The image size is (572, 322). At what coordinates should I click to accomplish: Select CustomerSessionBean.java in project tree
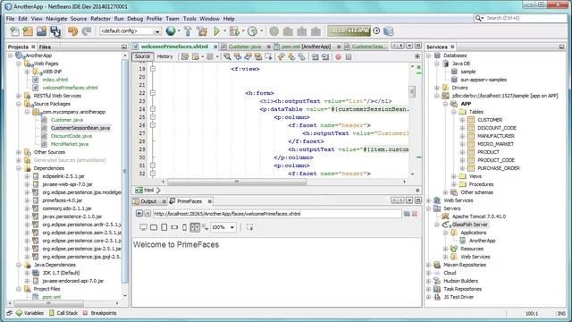pyautogui.click(x=80, y=128)
